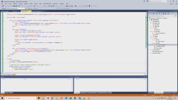Click the script breadcrumb tag below editor
The width and height of the screenshot is (178, 100).
coord(14,75)
